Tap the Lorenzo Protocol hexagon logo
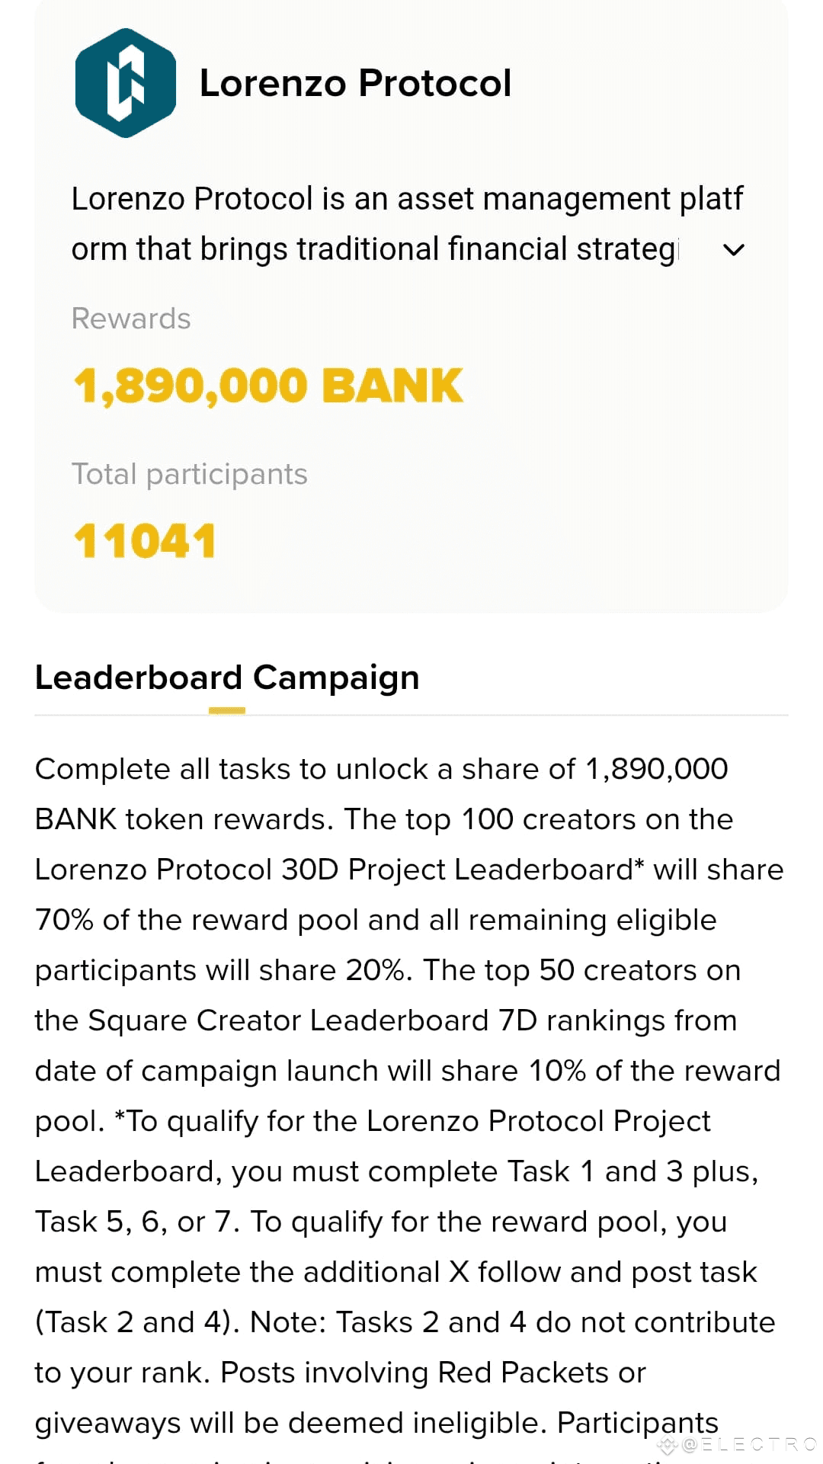Image resolution: width=823 pixels, height=1464 pixels. (x=126, y=83)
